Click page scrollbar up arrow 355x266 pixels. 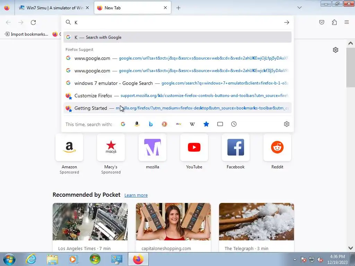point(350,43)
